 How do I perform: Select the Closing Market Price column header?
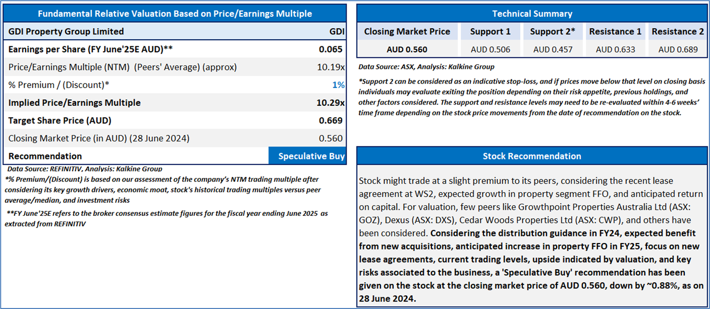pyautogui.click(x=407, y=32)
